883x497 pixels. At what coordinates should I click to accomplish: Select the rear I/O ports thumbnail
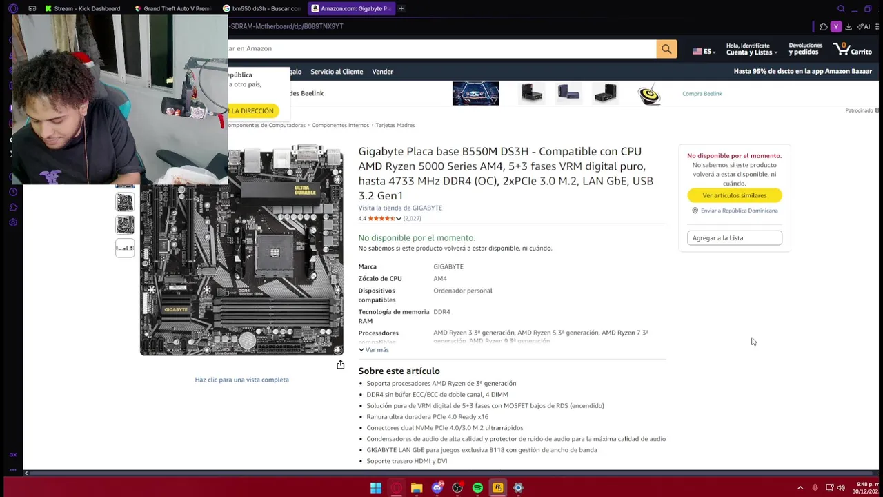point(125,248)
